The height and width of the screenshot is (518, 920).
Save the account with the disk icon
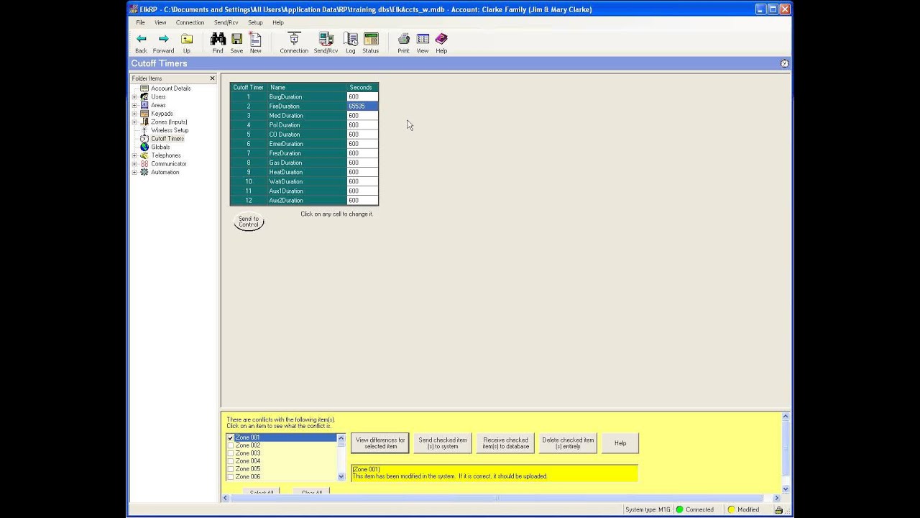pyautogui.click(x=236, y=43)
